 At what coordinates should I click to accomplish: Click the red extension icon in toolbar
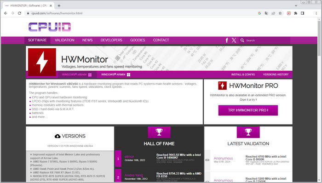[x=289, y=13]
